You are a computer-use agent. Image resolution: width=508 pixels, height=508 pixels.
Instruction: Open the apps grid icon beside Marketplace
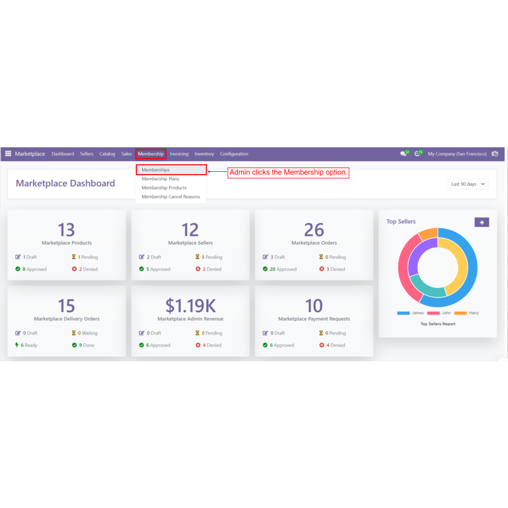click(x=8, y=154)
